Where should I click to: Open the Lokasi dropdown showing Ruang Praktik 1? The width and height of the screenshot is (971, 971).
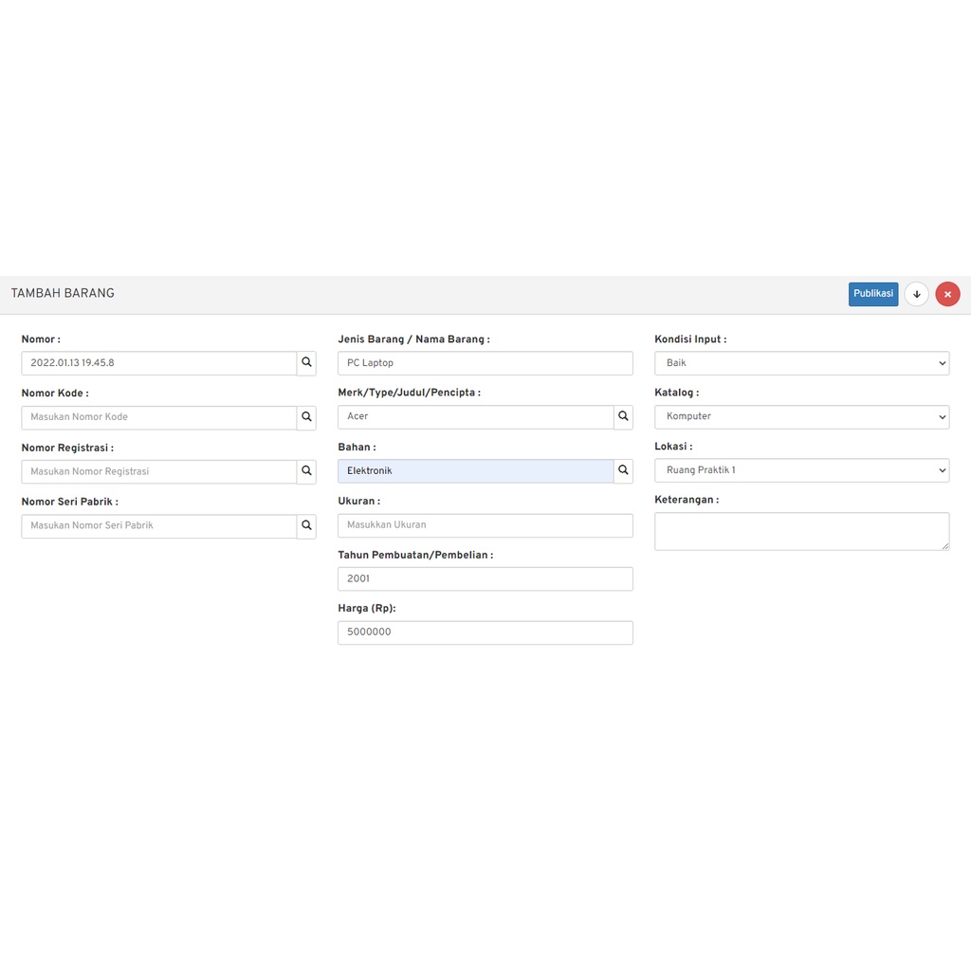[x=801, y=470]
